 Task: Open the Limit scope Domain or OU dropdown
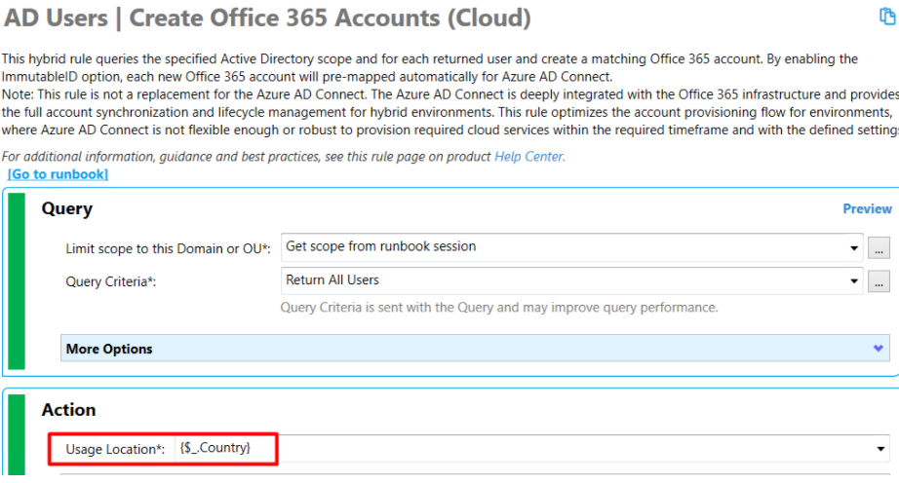(x=854, y=247)
